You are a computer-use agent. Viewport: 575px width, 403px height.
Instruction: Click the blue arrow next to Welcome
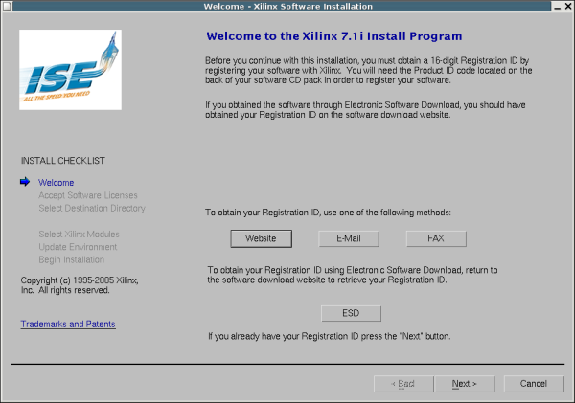click(25, 182)
